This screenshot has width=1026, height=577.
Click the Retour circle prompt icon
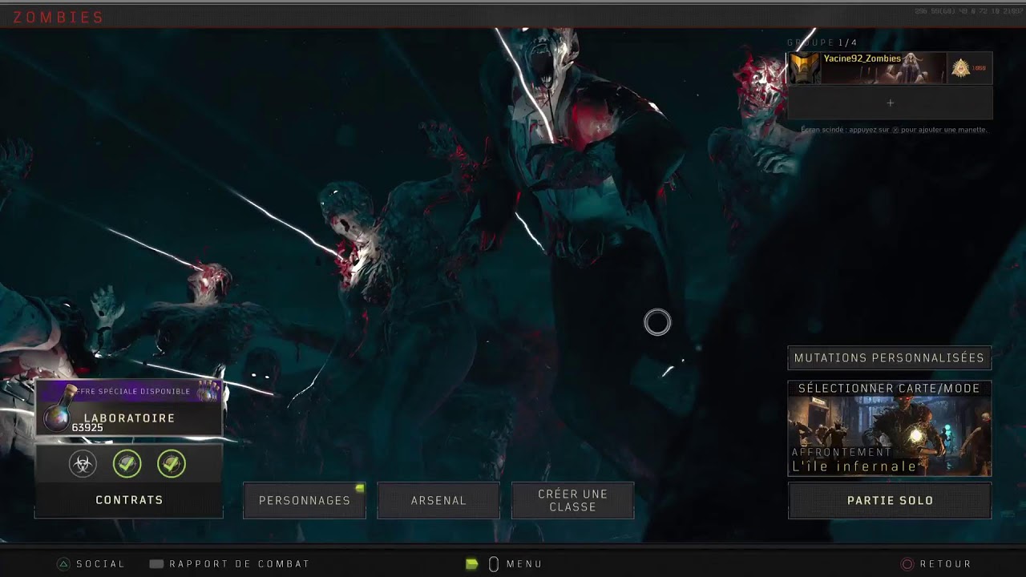(907, 564)
